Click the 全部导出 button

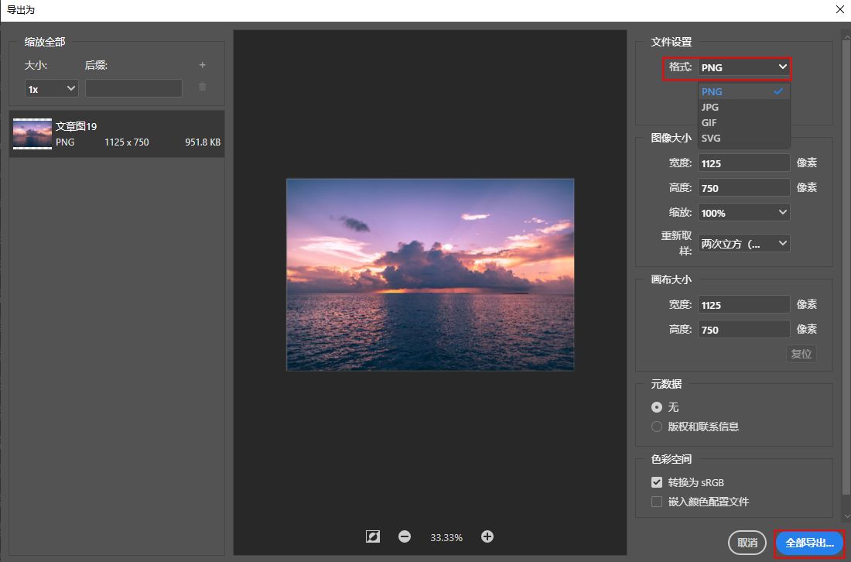coord(809,543)
